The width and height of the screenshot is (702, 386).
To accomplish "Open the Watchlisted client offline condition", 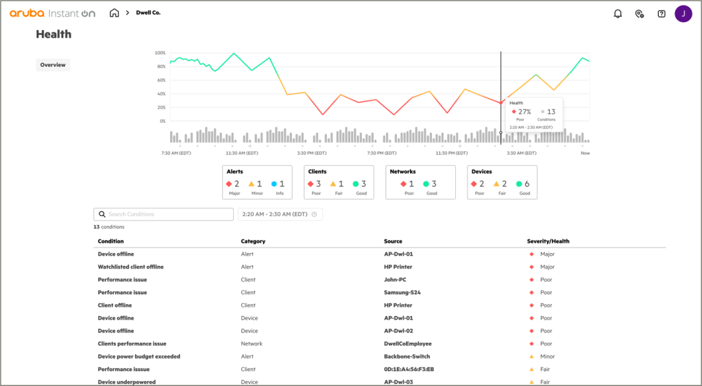I will (x=130, y=267).
